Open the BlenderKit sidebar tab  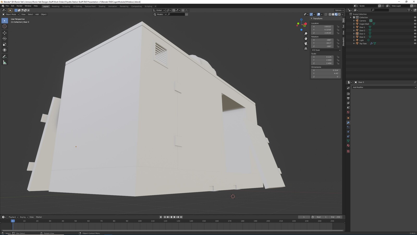[343, 42]
